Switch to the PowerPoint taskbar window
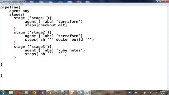 [x=72, y=93]
